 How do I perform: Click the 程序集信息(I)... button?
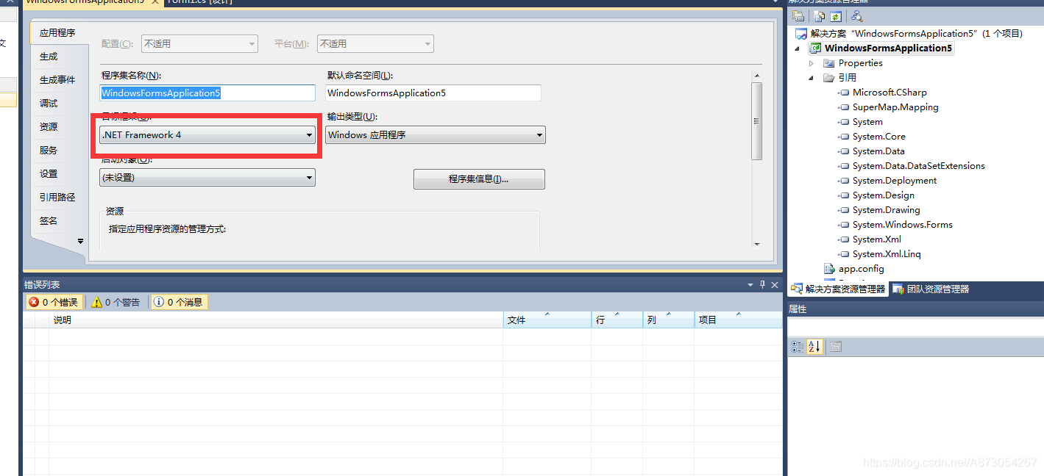click(x=479, y=178)
